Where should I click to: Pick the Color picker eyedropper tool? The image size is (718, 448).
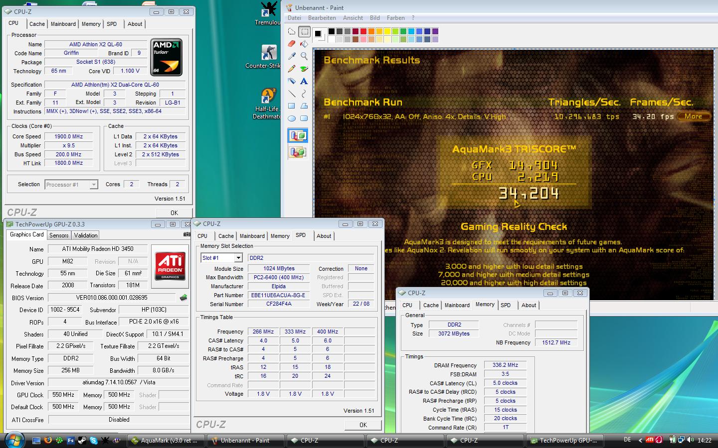(292, 56)
